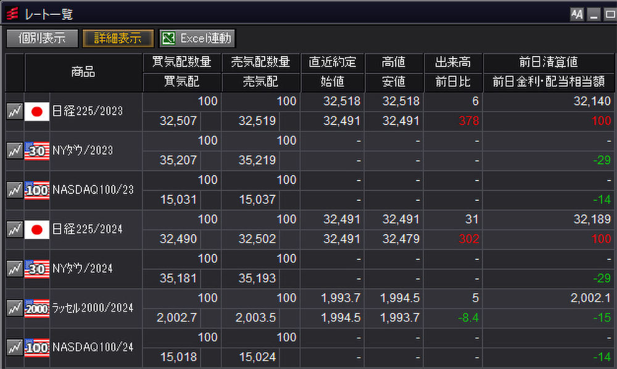Click the Excel icon on Excel連動 button
Image resolution: width=617 pixels, height=369 pixels.
coord(169,38)
